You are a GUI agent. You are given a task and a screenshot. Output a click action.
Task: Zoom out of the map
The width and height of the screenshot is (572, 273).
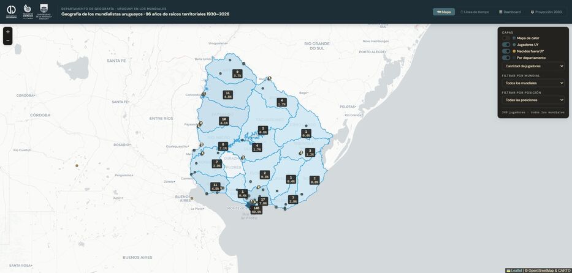(7, 40)
